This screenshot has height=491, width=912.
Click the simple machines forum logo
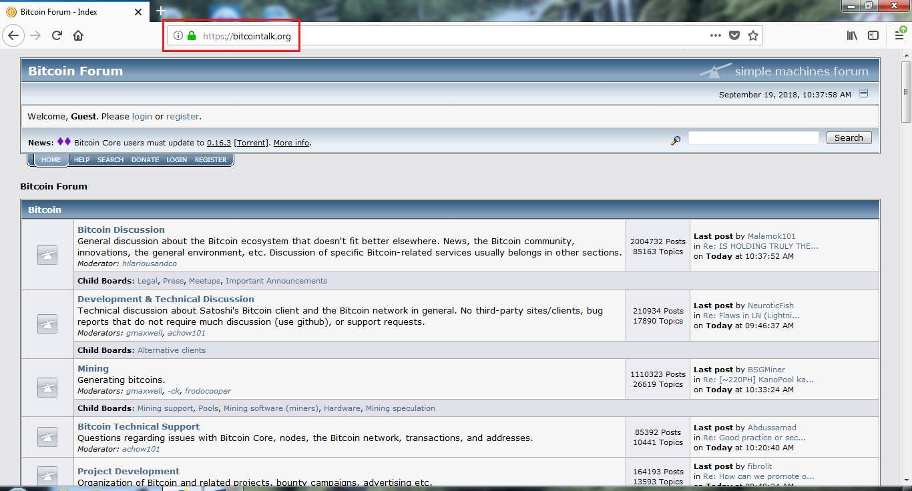click(784, 71)
